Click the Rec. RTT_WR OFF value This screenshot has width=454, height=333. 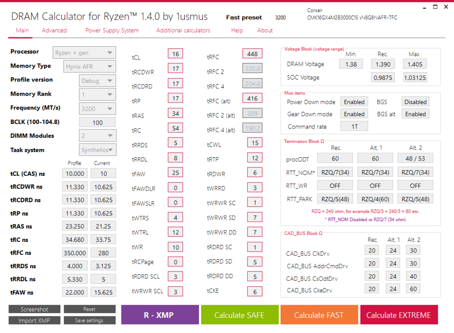pyautogui.click(x=335, y=185)
